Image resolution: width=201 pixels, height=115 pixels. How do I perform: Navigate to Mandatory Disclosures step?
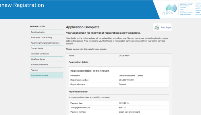click(39, 54)
